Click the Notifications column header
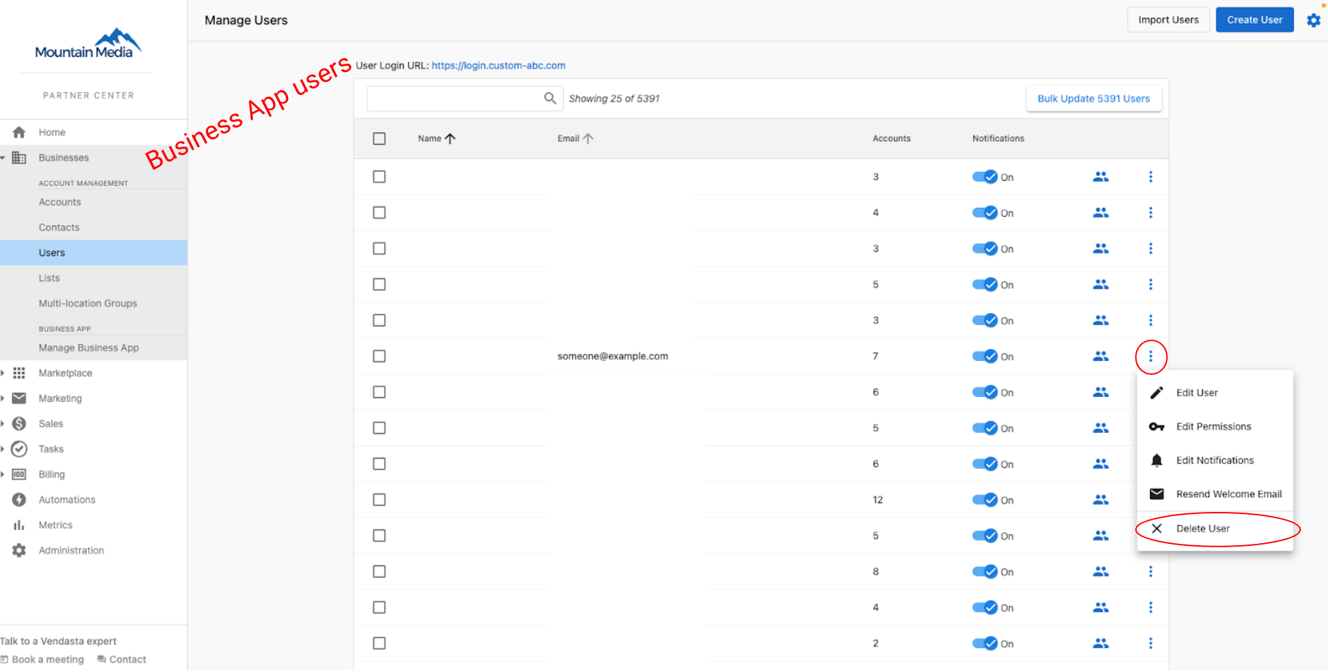This screenshot has width=1328, height=672. 998,139
